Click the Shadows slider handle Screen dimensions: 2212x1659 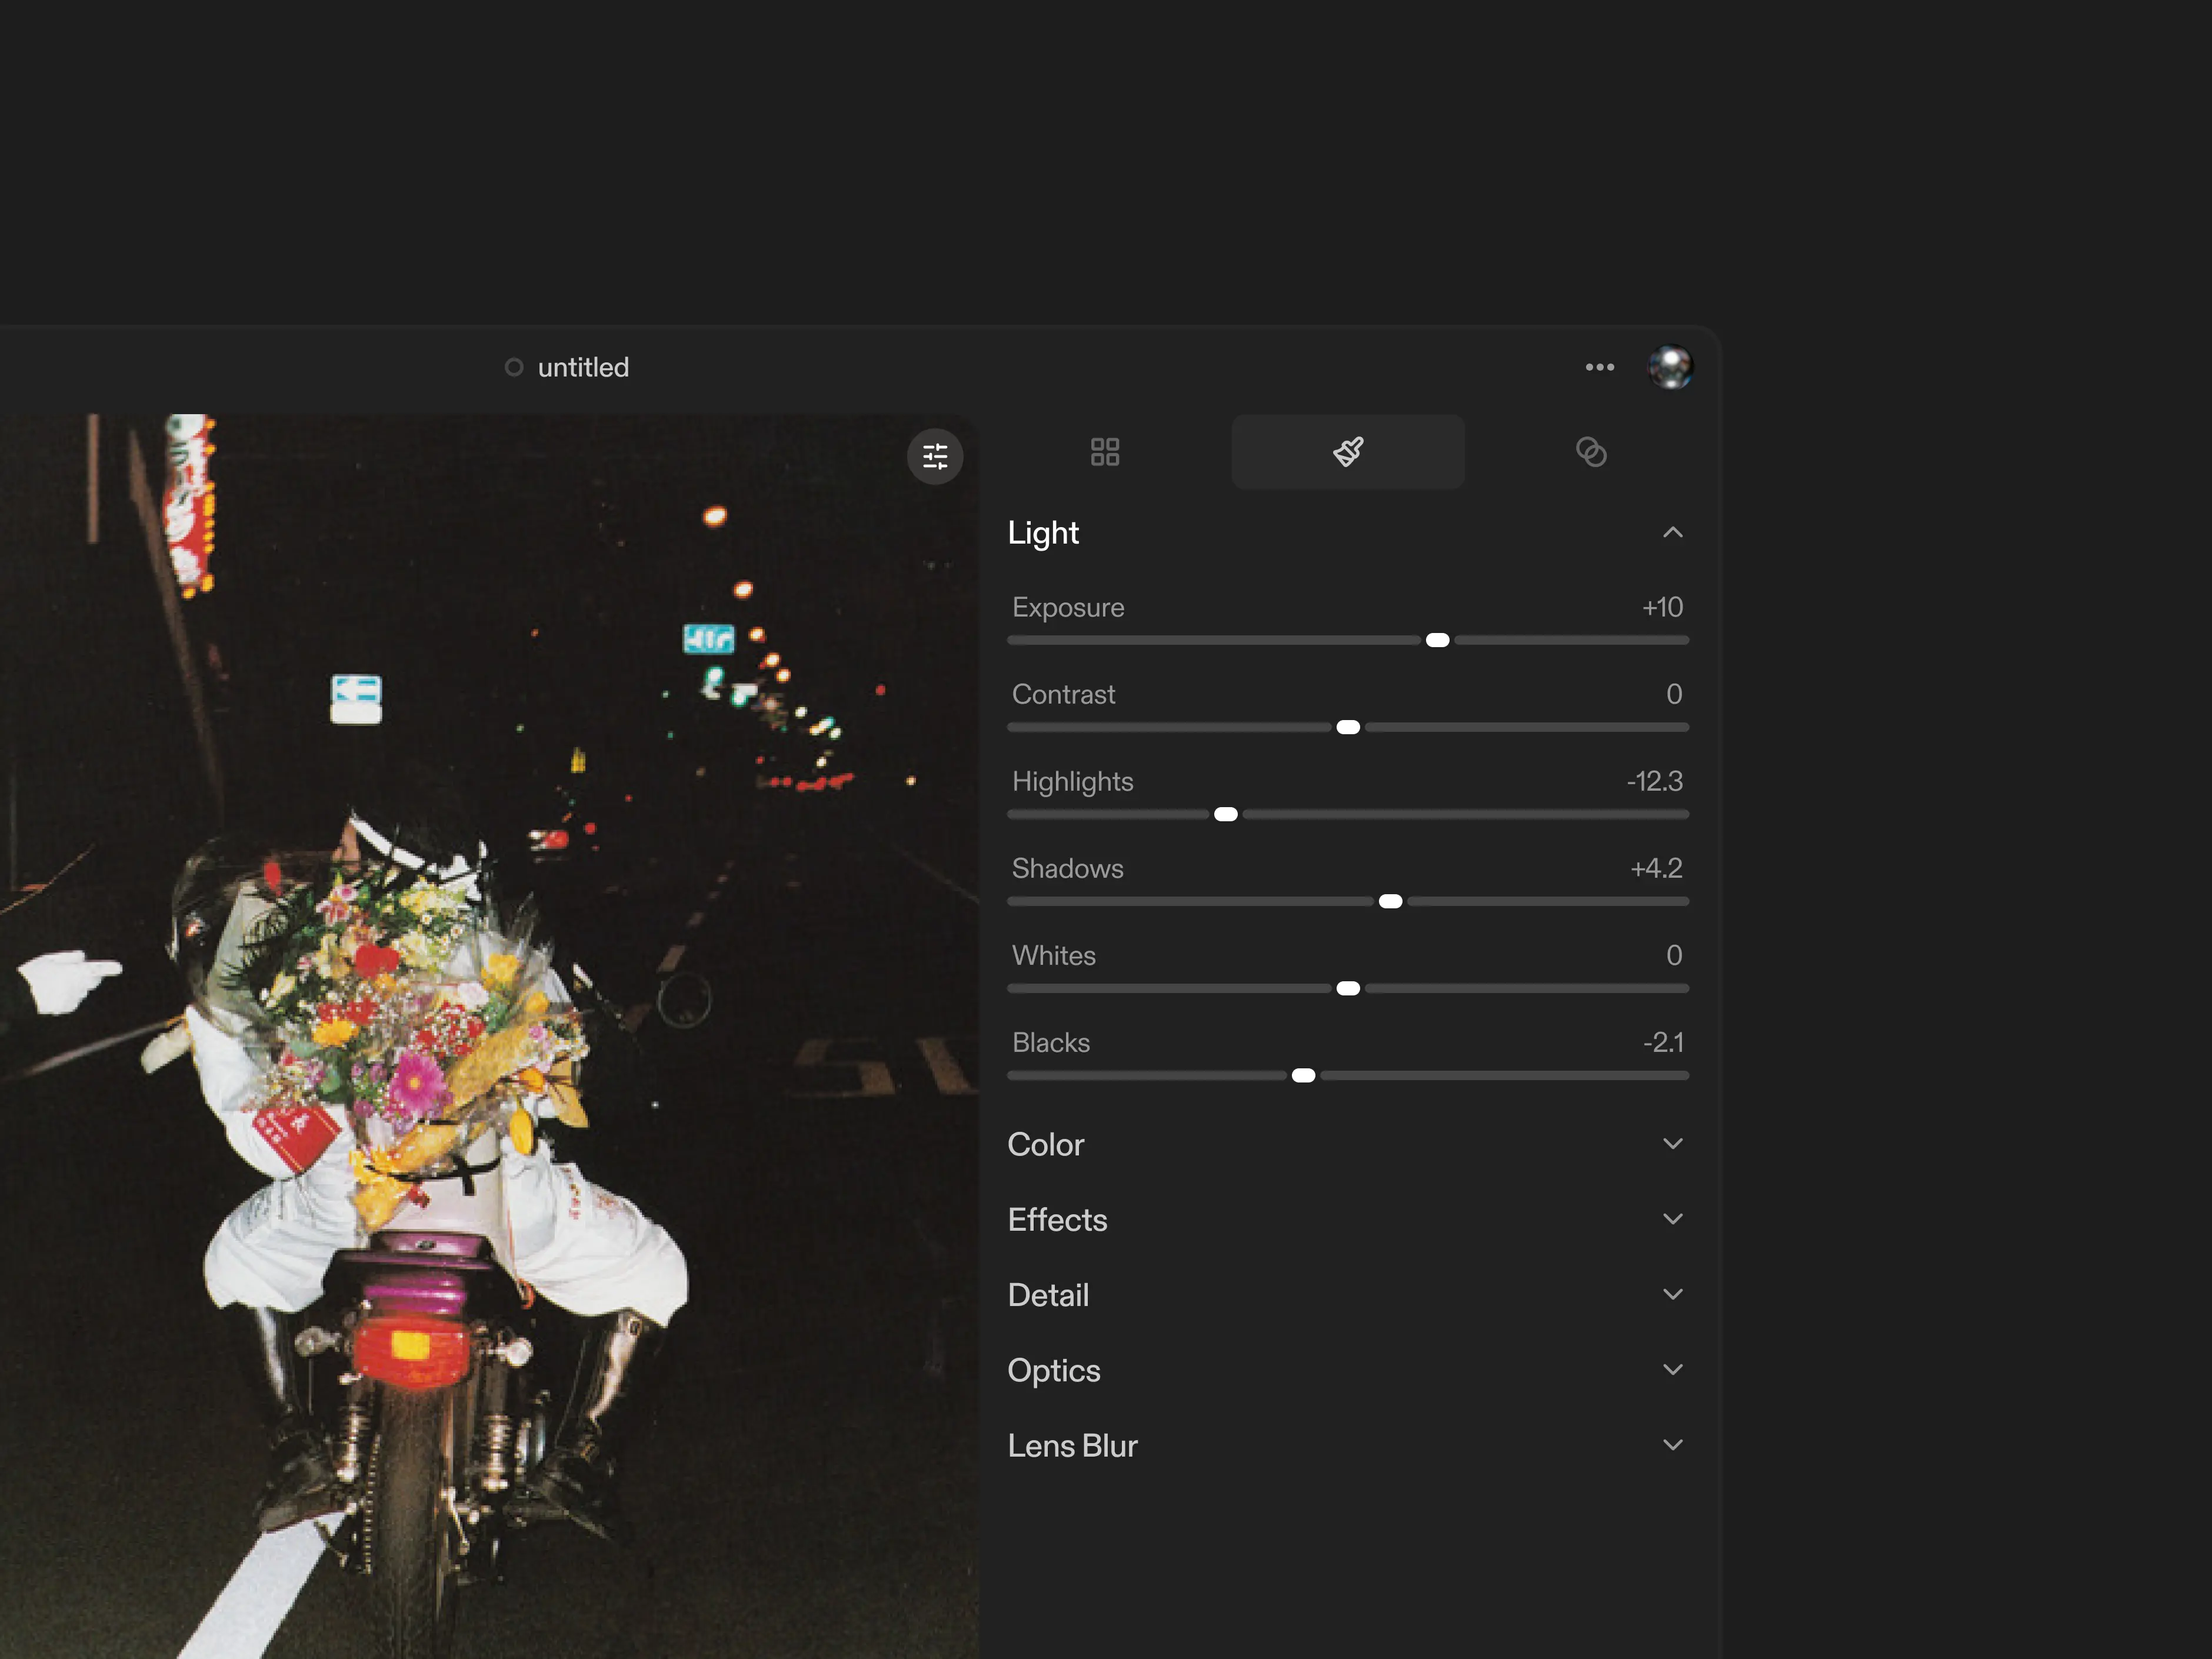point(1390,901)
